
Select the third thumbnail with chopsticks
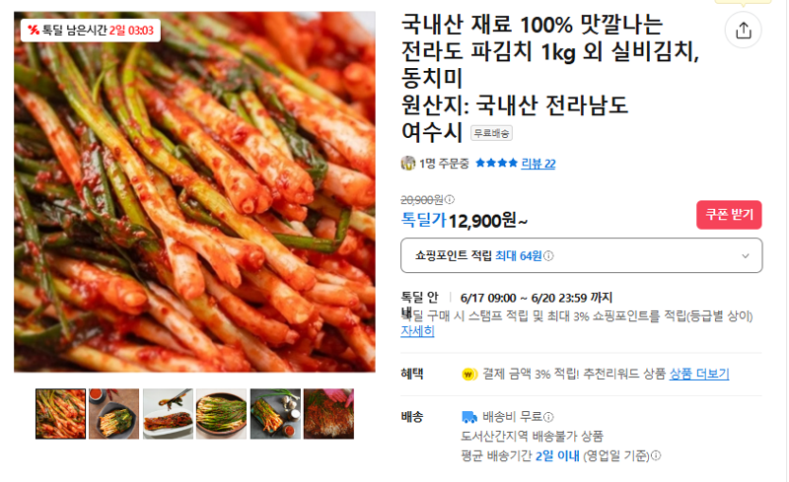click(x=168, y=414)
